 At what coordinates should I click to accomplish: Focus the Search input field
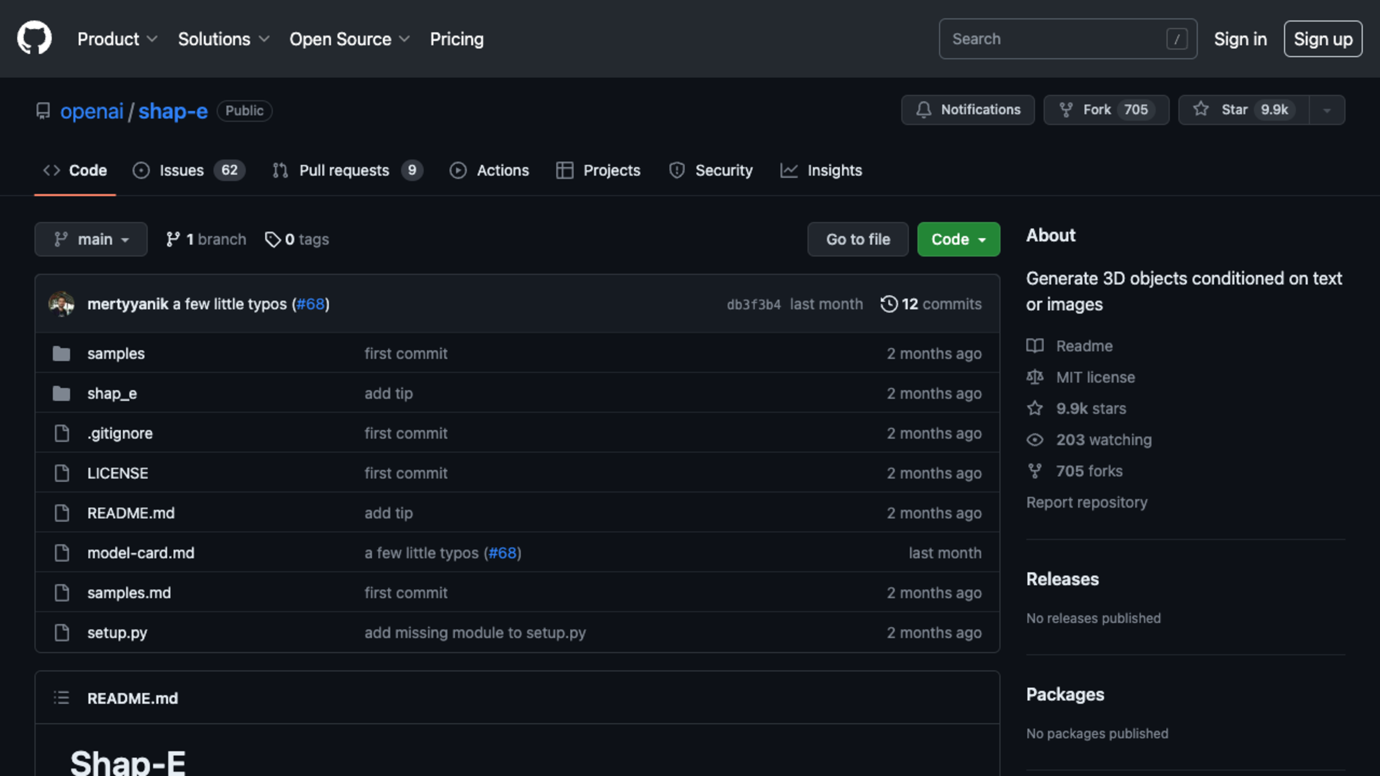pyautogui.click(x=1068, y=38)
